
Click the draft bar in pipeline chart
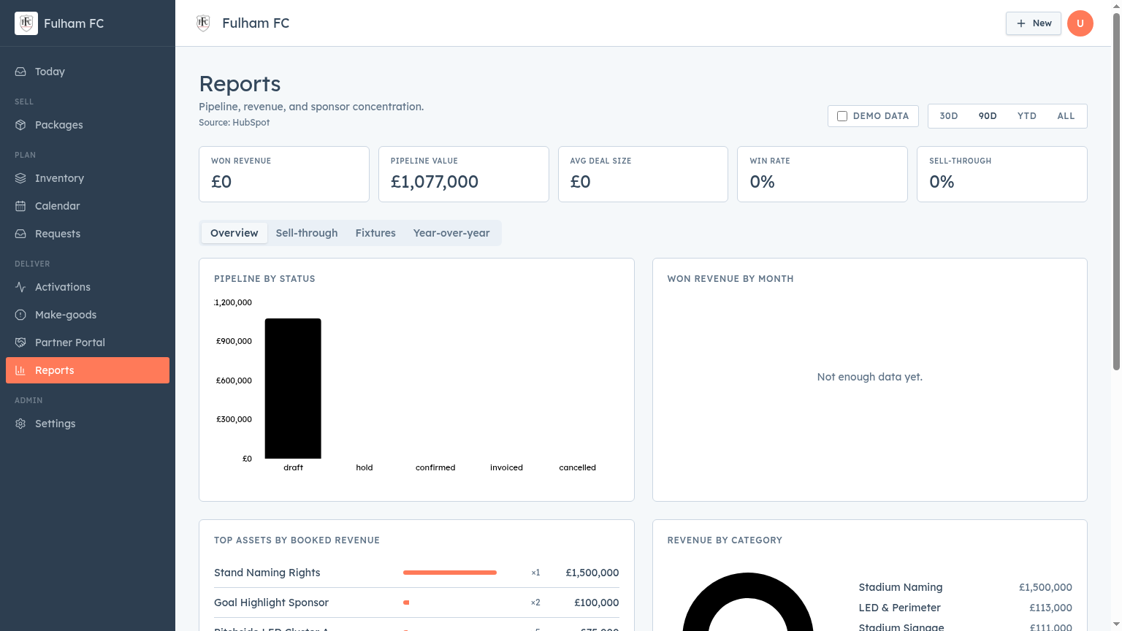click(293, 389)
